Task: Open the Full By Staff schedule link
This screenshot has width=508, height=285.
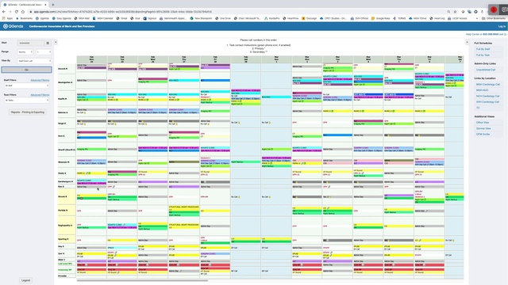Action: [483, 49]
